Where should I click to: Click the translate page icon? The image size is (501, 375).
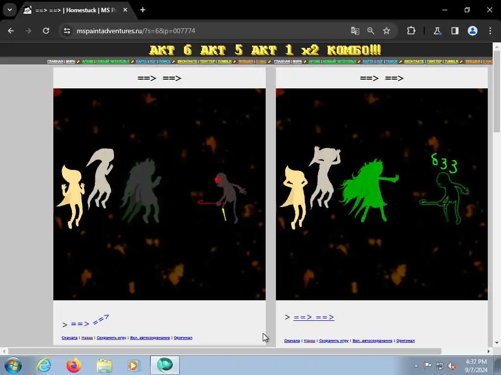[x=355, y=31]
